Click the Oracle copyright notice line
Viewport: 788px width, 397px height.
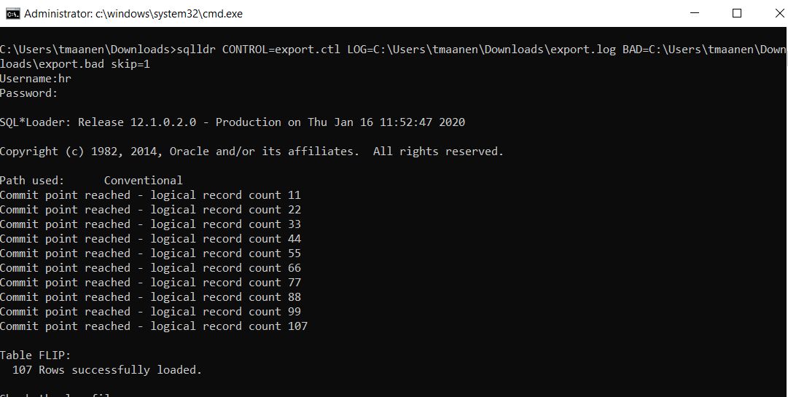click(x=251, y=152)
